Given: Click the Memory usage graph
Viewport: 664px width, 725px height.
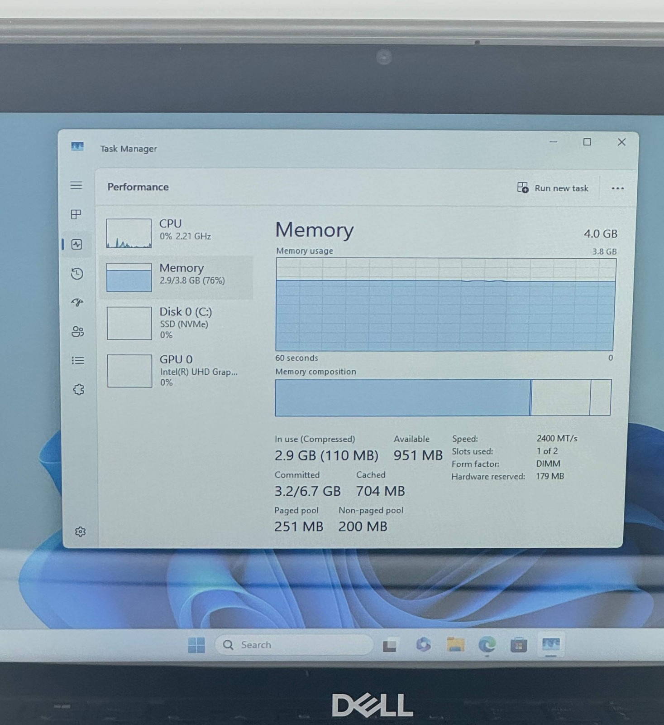Looking at the screenshot, I should click(445, 304).
